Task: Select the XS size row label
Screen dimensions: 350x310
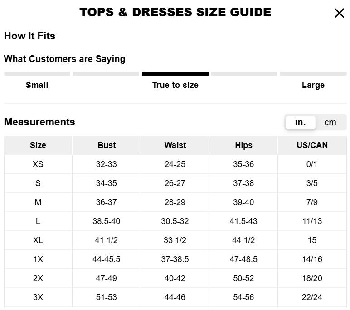Action: 38,164
